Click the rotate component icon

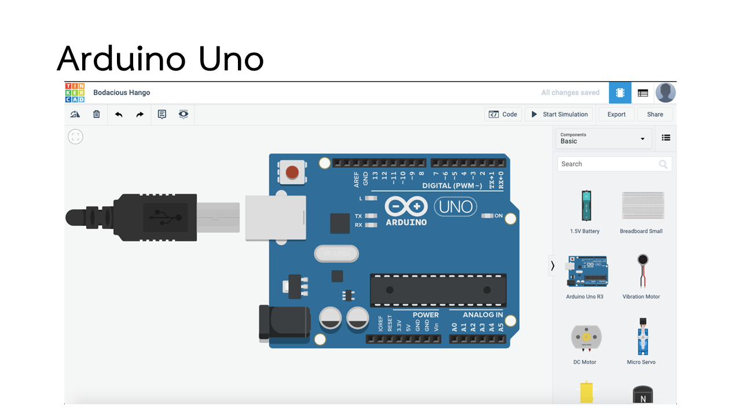pos(75,115)
